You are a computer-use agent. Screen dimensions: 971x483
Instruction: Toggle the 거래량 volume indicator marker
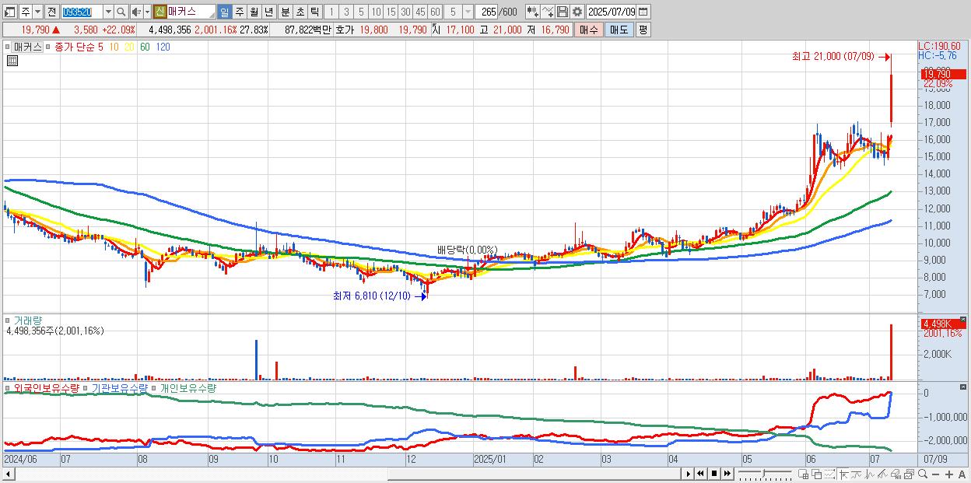[8, 320]
